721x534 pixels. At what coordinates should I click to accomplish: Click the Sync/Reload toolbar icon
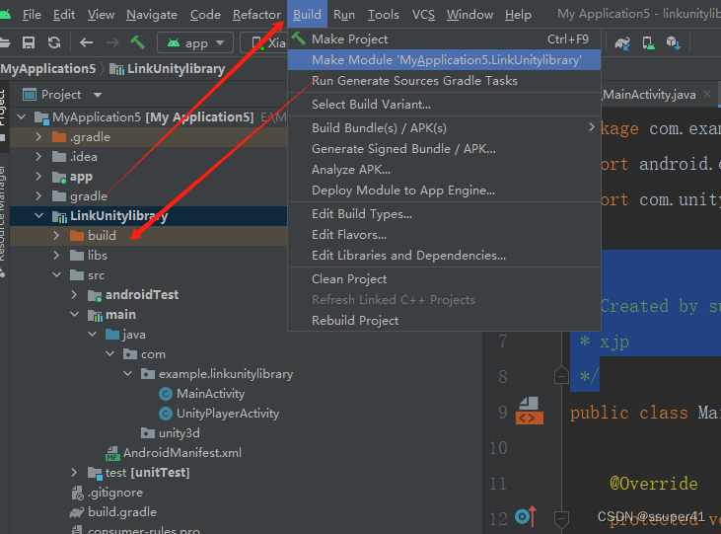54,42
